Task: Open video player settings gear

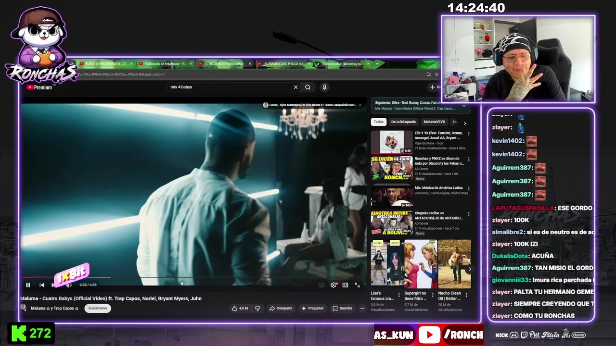Action: pyautogui.click(x=333, y=285)
